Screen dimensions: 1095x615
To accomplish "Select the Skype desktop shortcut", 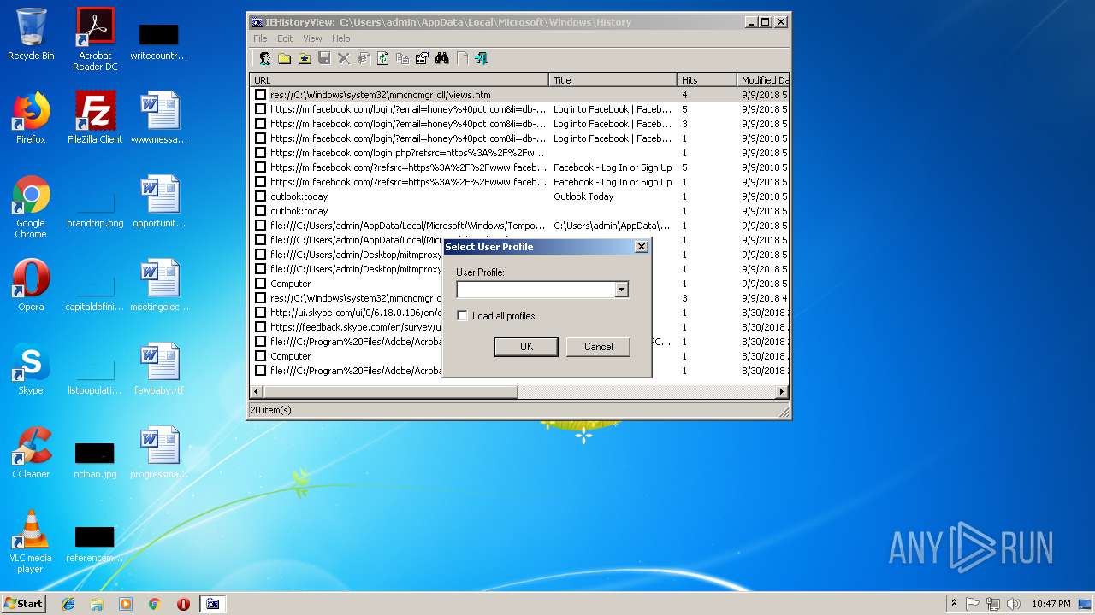I will coord(31,369).
